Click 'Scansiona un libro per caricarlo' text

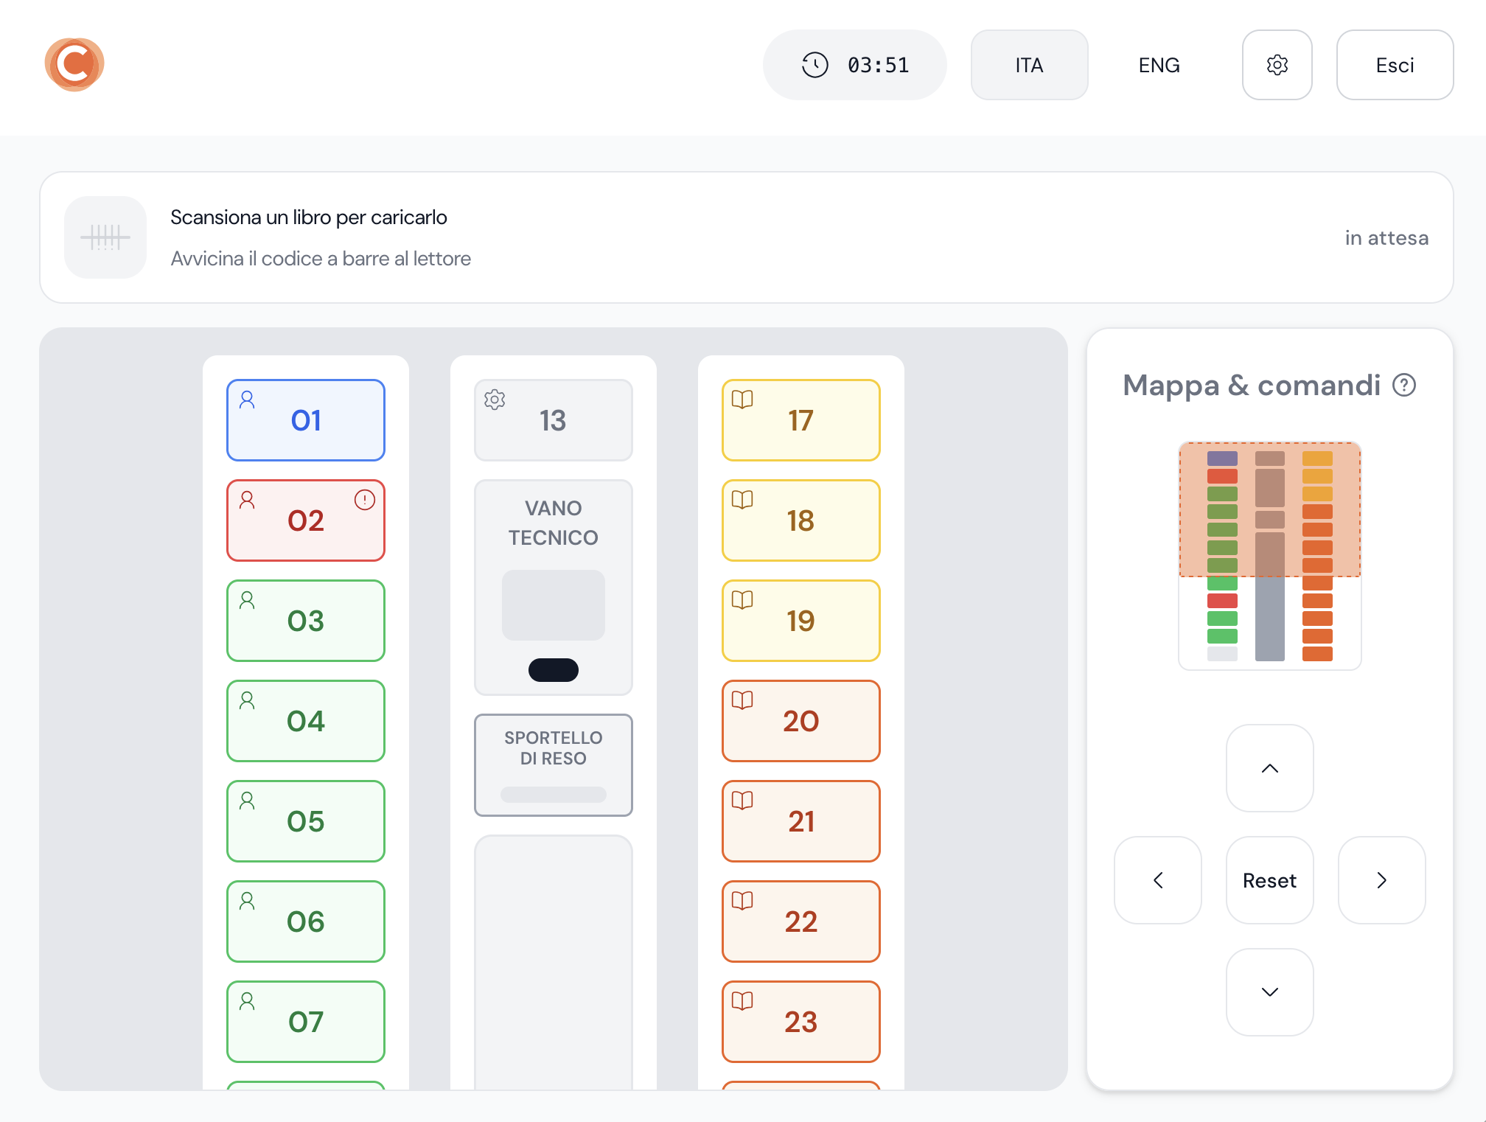309,217
